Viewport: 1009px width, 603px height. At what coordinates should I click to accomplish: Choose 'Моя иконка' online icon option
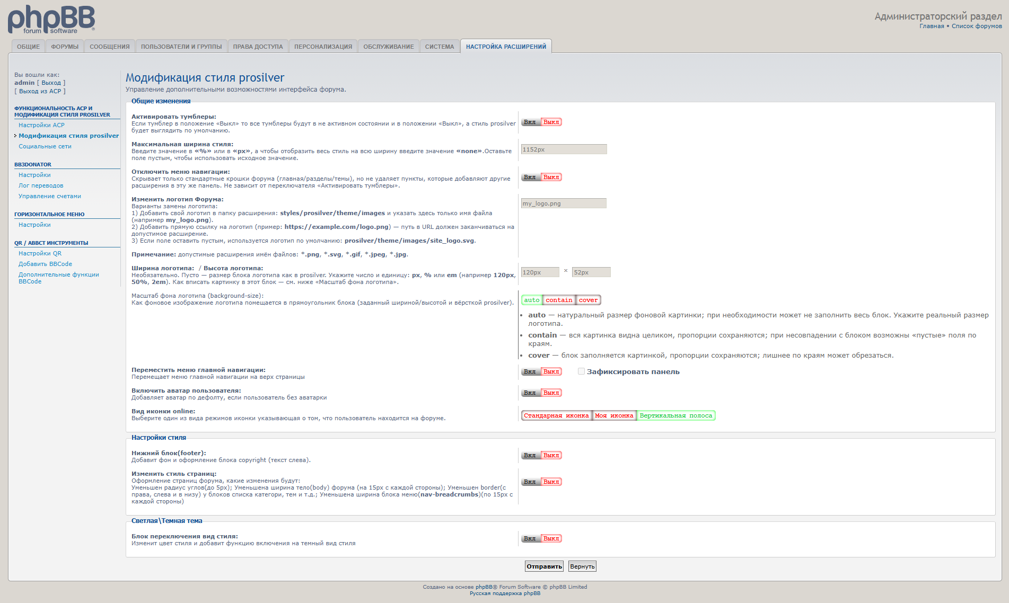coord(613,416)
